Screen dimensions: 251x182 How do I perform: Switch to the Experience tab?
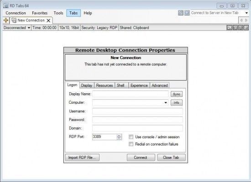(x=139, y=86)
